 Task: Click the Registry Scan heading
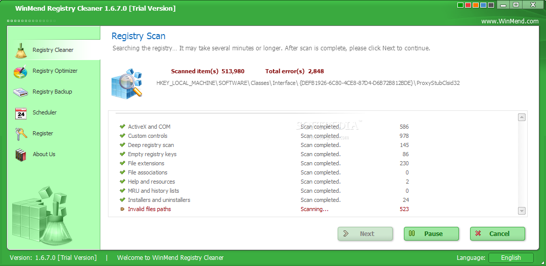click(x=138, y=36)
